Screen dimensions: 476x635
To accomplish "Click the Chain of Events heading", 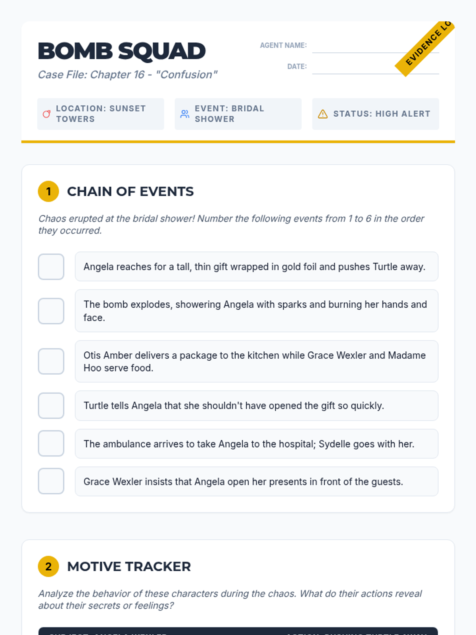I will tap(130, 191).
